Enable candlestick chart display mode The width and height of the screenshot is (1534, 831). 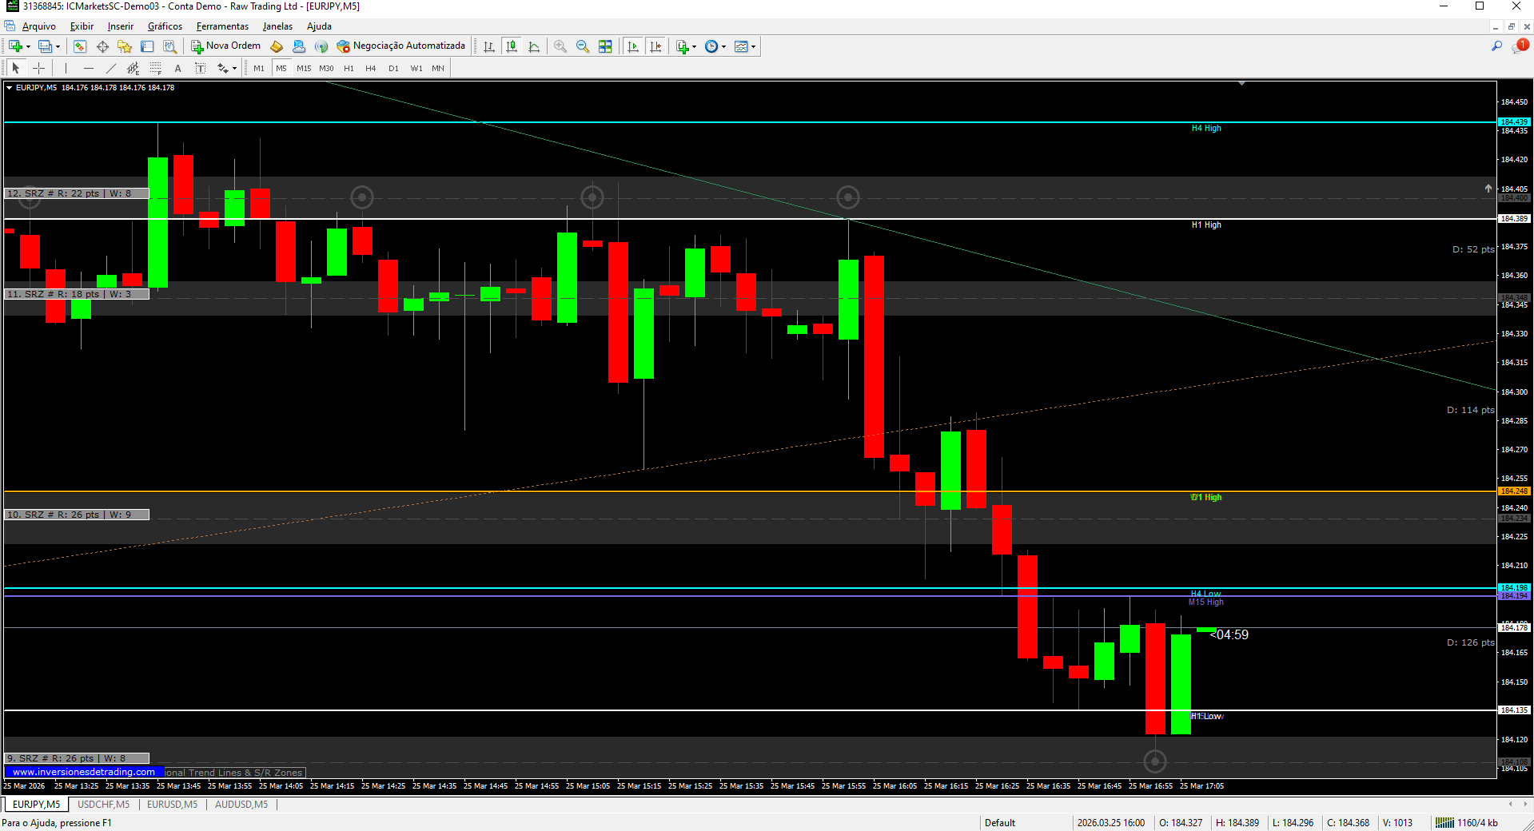512,46
